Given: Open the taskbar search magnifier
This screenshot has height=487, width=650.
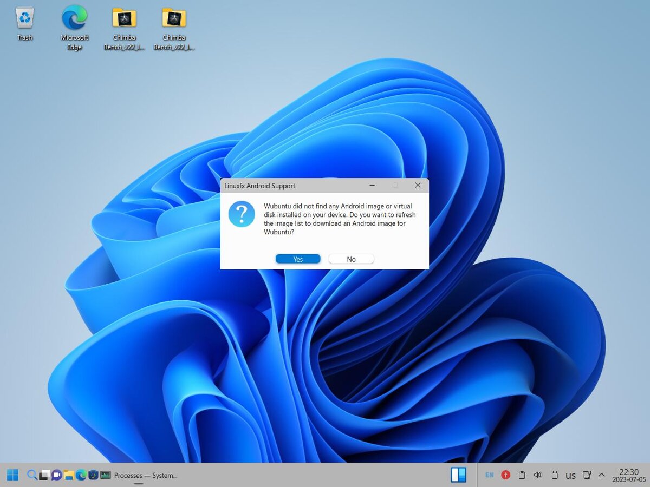Looking at the screenshot, I should (32, 475).
